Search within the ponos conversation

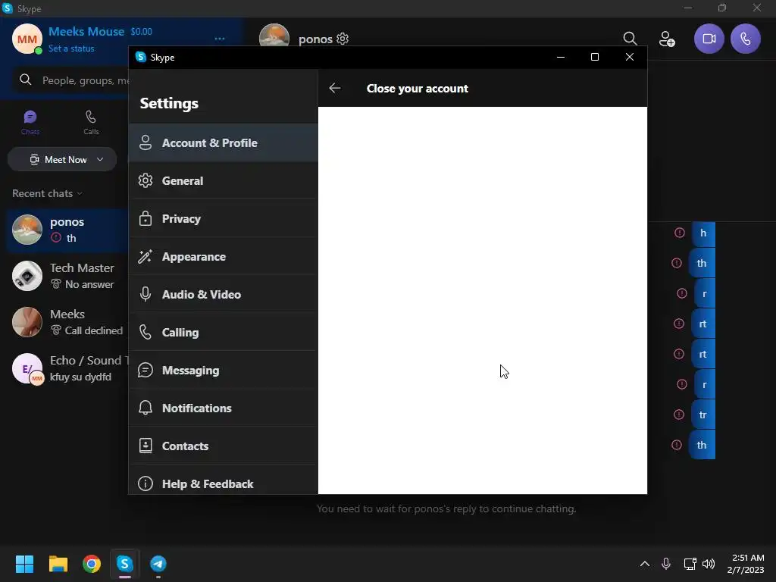tap(630, 39)
